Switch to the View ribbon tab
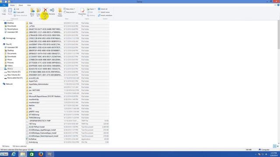 [x=29, y=5]
